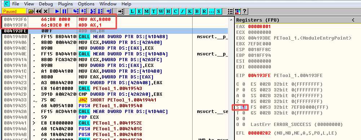Select the O flag value
361x140 pixels.
click(243, 125)
